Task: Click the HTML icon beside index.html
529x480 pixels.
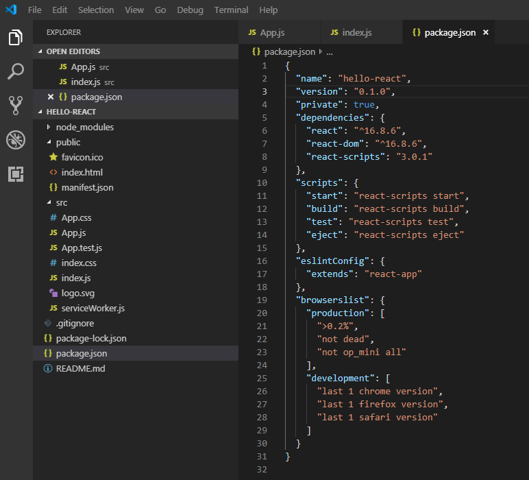Action: pyautogui.click(x=53, y=172)
